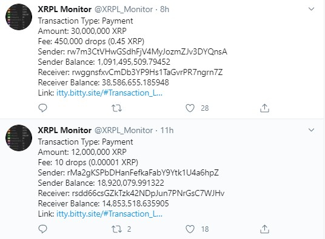Retweet the tweet with 2 retweets
The image size is (325, 239).
coord(116,229)
